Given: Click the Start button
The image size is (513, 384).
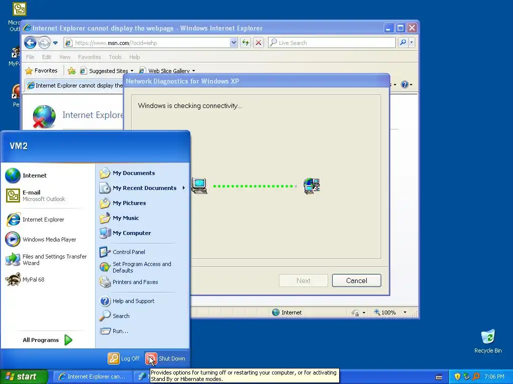Looking at the screenshot, I should point(24,376).
